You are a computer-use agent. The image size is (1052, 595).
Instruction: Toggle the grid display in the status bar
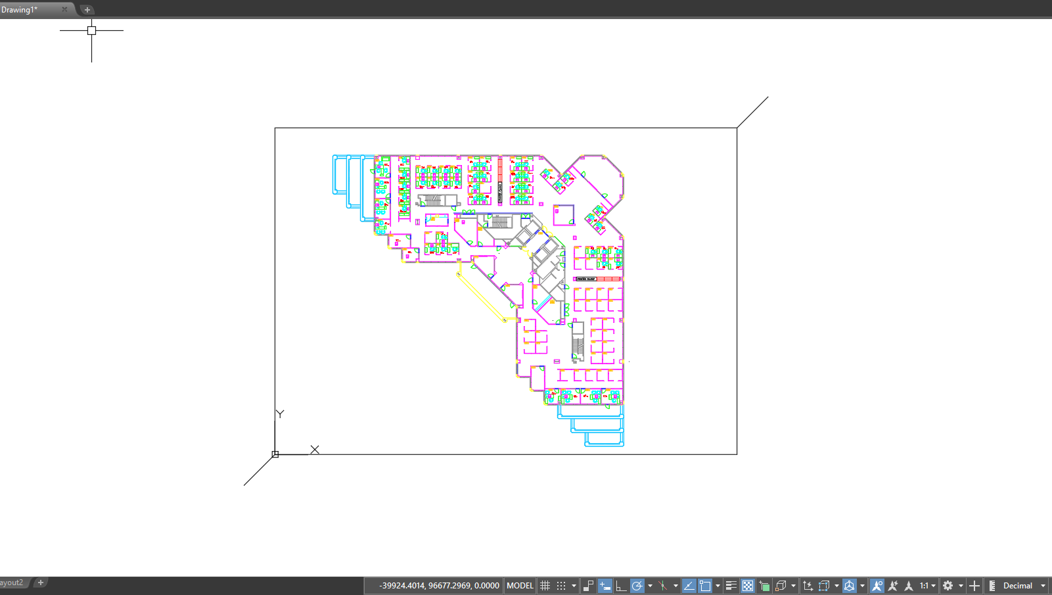[x=545, y=585]
